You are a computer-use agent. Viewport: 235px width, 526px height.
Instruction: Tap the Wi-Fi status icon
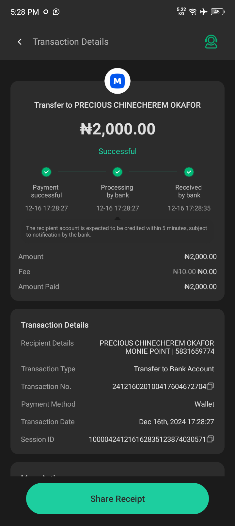pos(193,12)
